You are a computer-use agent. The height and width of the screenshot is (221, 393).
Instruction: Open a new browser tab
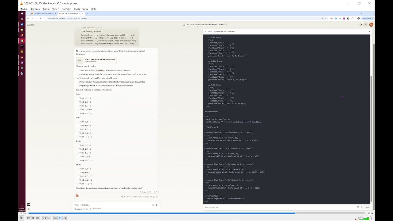click(x=87, y=14)
